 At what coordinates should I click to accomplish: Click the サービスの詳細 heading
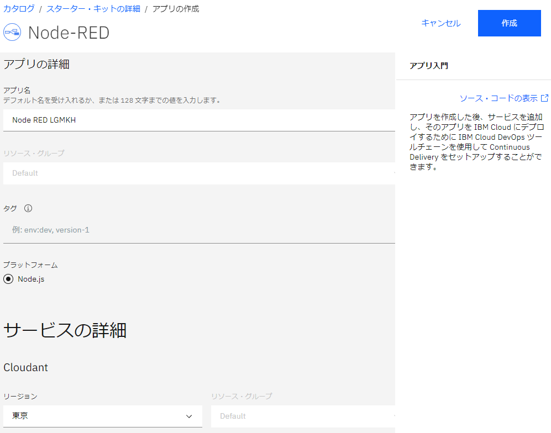coord(65,330)
